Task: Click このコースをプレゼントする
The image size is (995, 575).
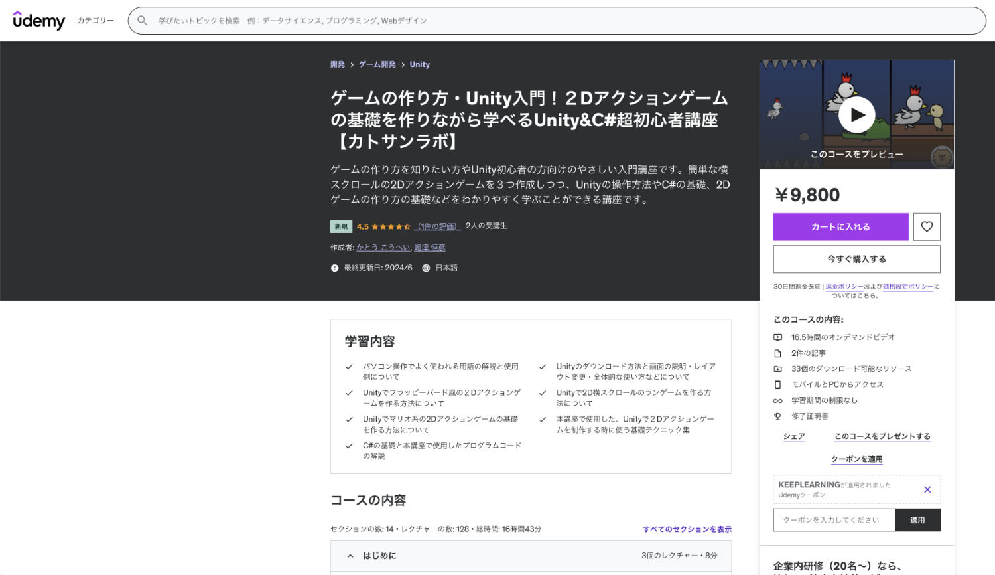Action: 882,436
